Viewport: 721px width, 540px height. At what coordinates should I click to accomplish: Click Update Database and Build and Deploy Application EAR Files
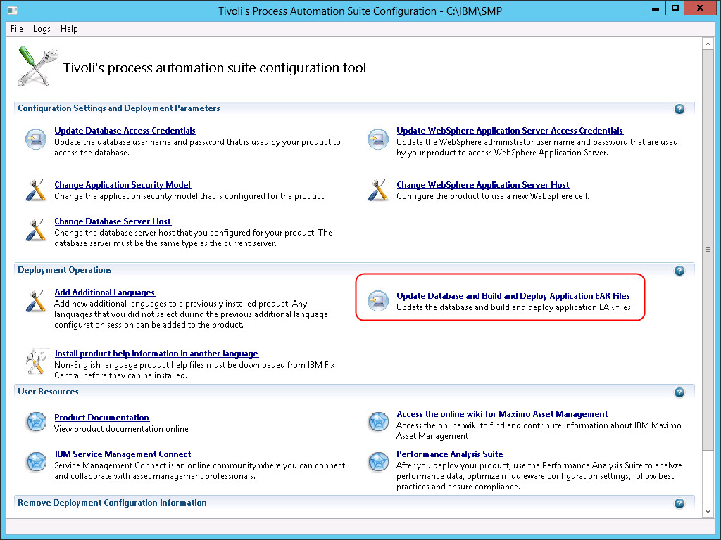point(513,296)
